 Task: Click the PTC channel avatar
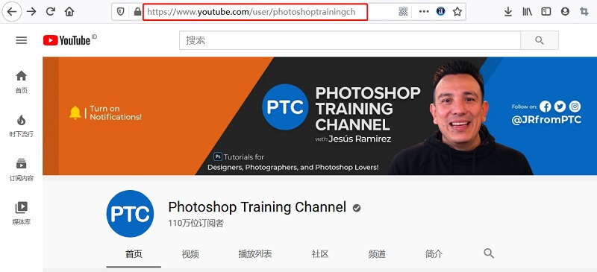pos(130,213)
